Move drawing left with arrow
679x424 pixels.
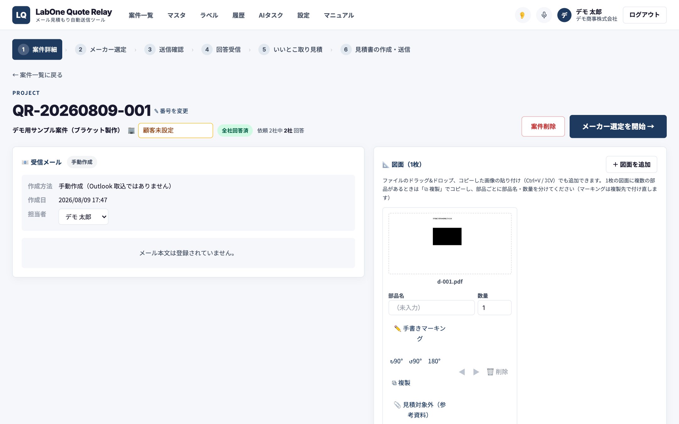(x=462, y=372)
